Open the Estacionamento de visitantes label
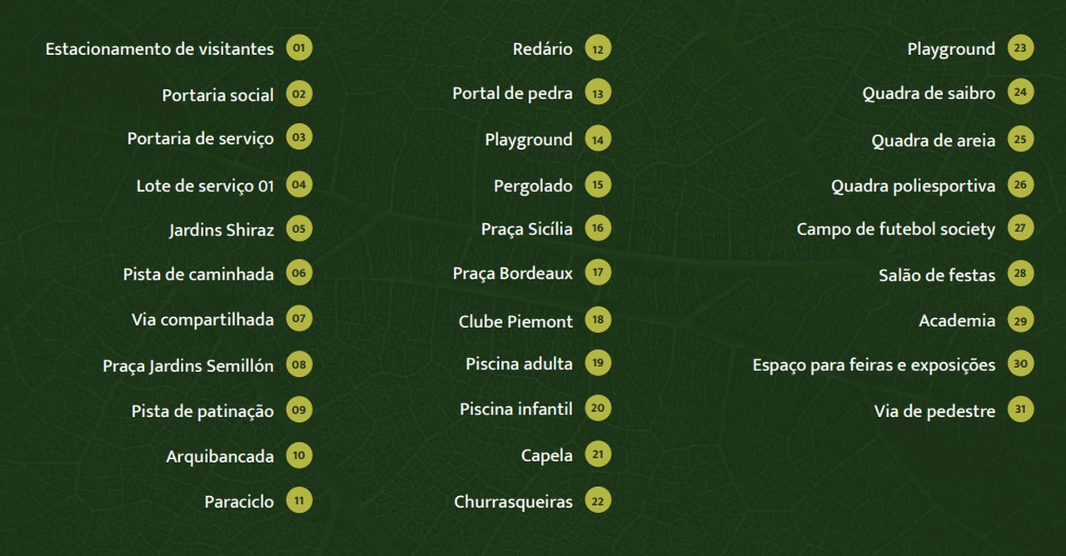The image size is (1066, 556). coord(159,49)
